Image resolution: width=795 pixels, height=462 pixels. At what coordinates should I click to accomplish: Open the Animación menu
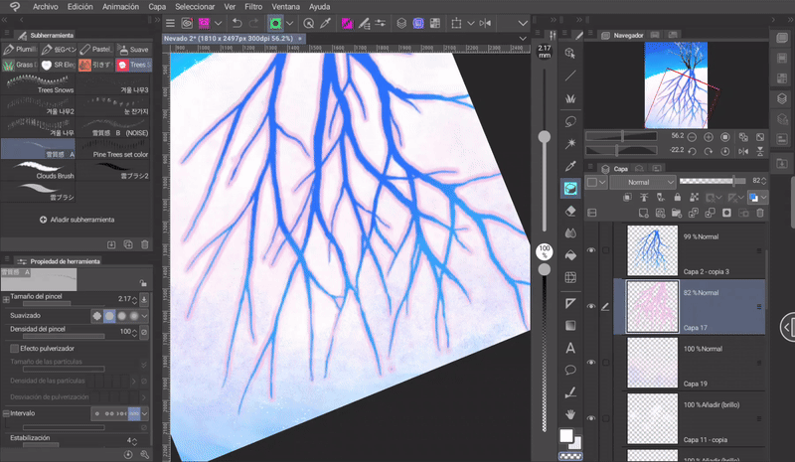pos(120,6)
